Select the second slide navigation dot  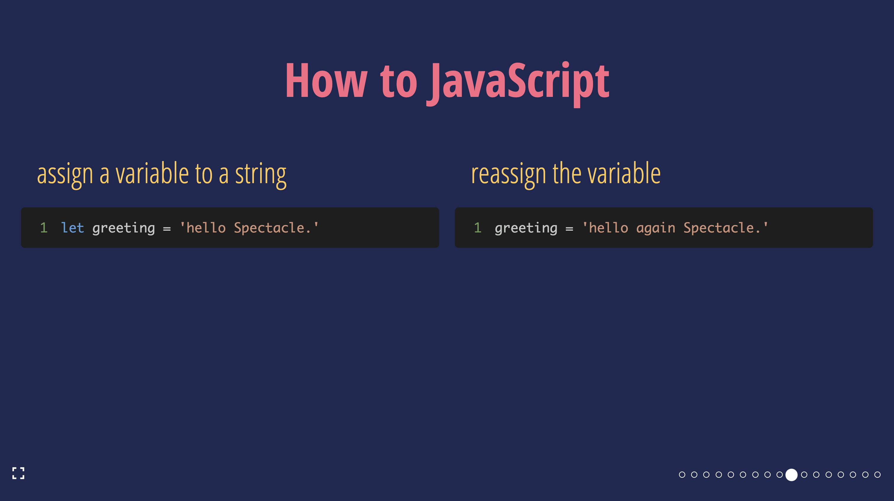click(694, 475)
